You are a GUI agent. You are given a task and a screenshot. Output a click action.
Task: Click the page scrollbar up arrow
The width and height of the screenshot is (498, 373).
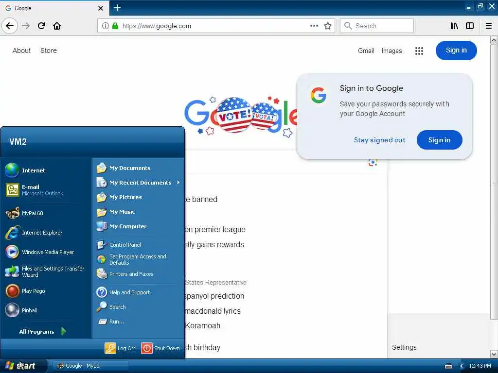tap(494, 40)
